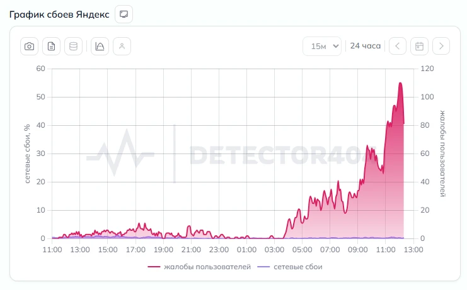Image resolution: width=467 pixels, height=290 pixels.
Task: Click the 60 value on the left y-axis
Action: [x=40, y=69]
